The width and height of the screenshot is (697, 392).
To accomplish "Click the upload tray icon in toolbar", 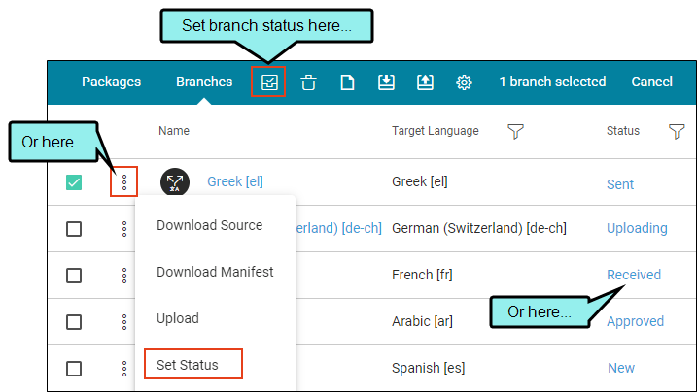I will click(425, 82).
